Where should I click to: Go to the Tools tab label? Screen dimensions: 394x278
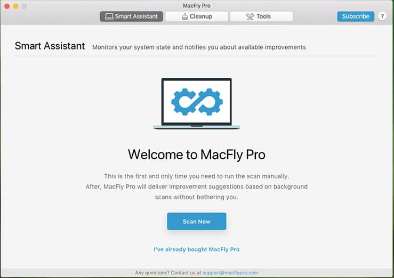pyautogui.click(x=263, y=17)
